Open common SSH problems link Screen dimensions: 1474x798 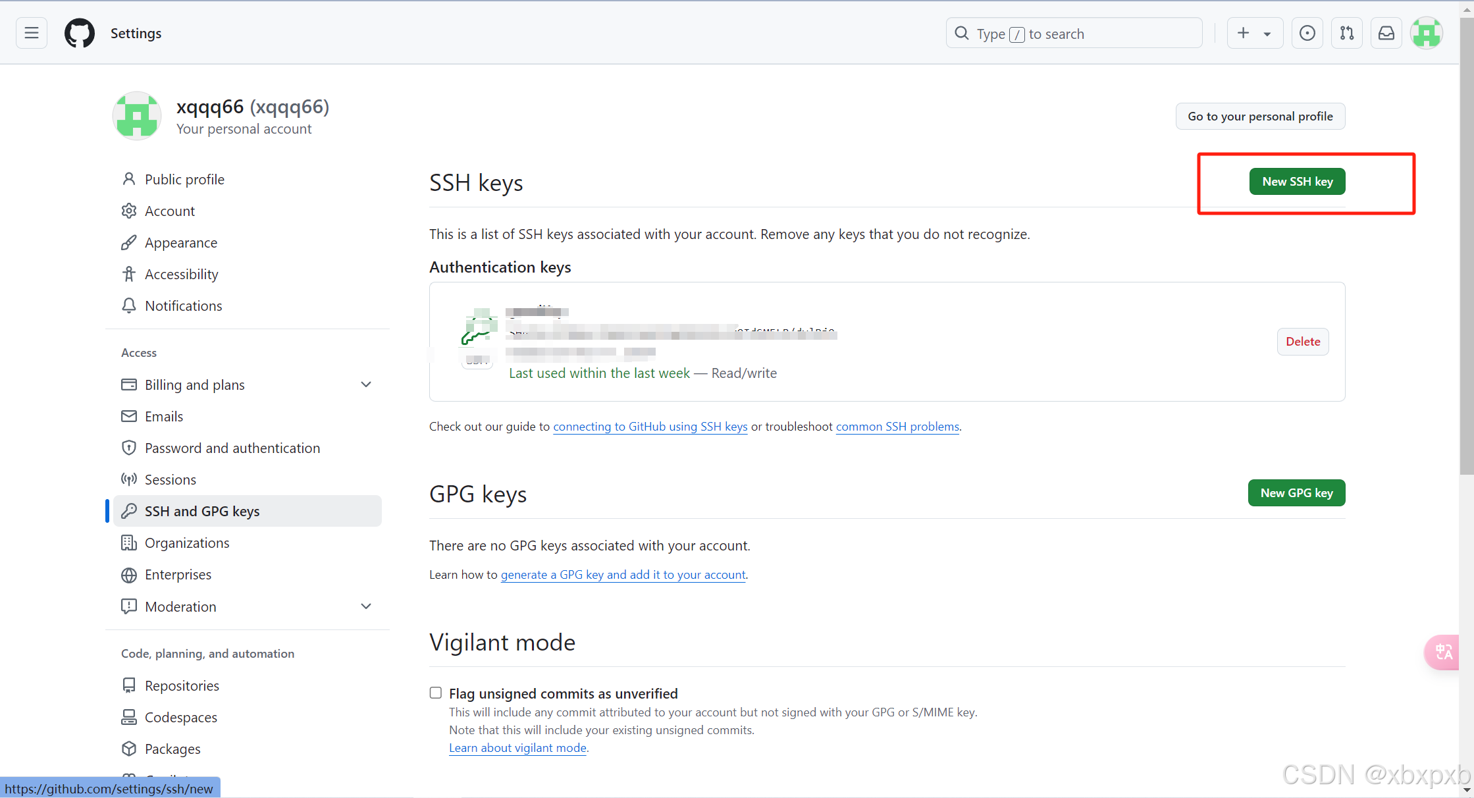click(x=897, y=427)
